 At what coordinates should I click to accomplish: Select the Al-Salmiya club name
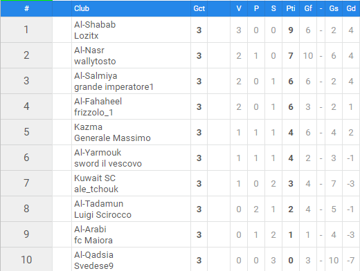click(96, 76)
